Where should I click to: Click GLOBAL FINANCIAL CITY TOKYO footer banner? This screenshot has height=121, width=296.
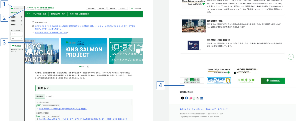pyautogui.click(x=246, y=71)
